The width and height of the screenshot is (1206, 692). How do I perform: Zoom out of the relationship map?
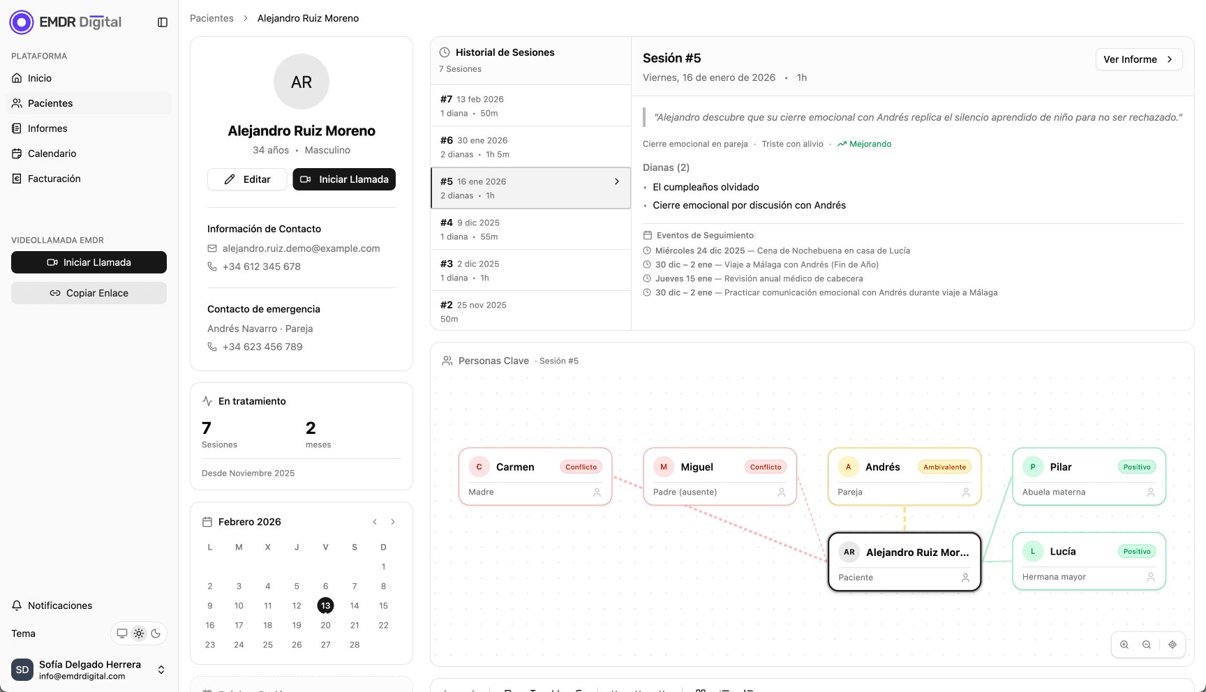pos(1147,645)
